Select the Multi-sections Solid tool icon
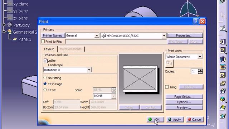The height and width of the screenshot is (129, 229). [x=223, y=107]
